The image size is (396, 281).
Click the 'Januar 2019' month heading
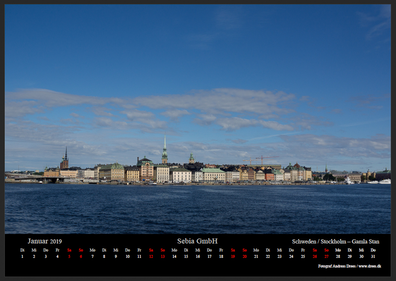coord(45,241)
